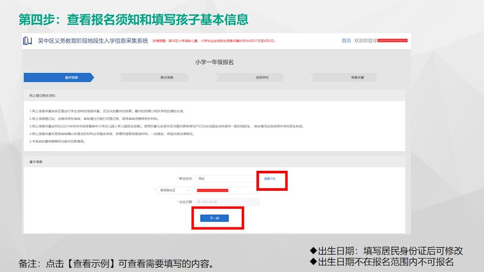
Task: Open the 居民身份证 ID type dropdown
Action: pyautogui.click(x=174, y=191)
